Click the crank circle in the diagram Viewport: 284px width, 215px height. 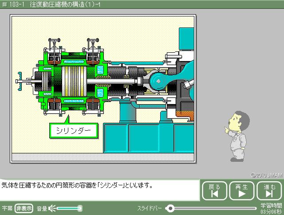coord(158,81)
